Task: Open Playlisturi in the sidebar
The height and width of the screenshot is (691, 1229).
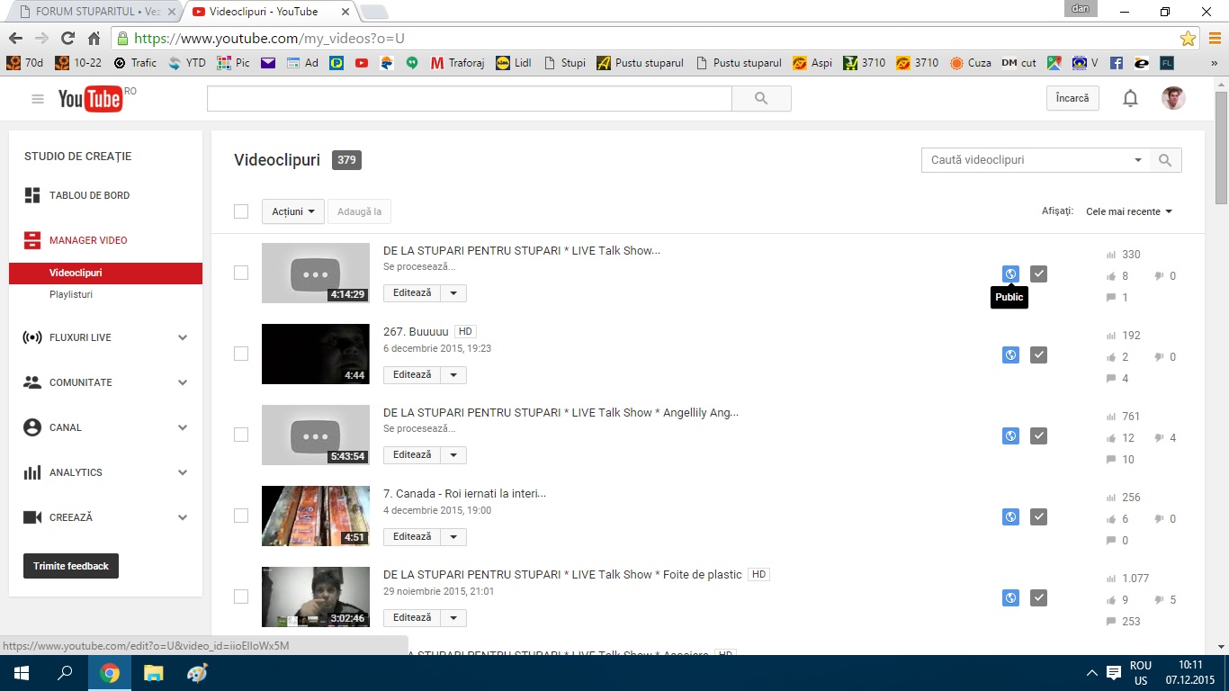Action: coord(71,294)
